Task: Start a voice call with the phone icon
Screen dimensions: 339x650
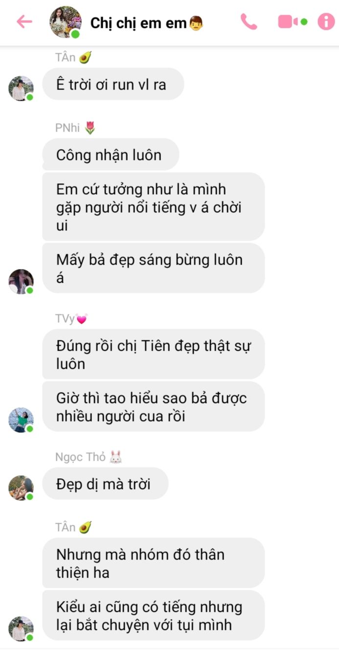Action: [249, 22]
